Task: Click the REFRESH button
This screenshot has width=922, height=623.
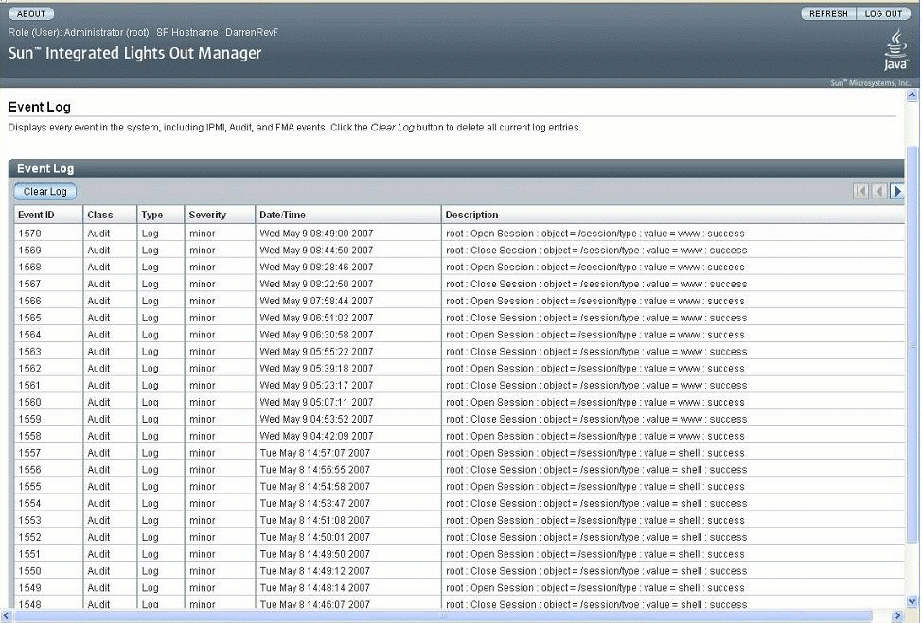Action: [828, 13]
